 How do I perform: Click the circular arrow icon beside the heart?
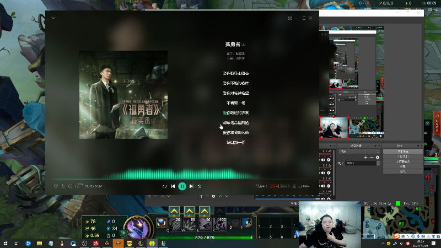coord(63,186)
